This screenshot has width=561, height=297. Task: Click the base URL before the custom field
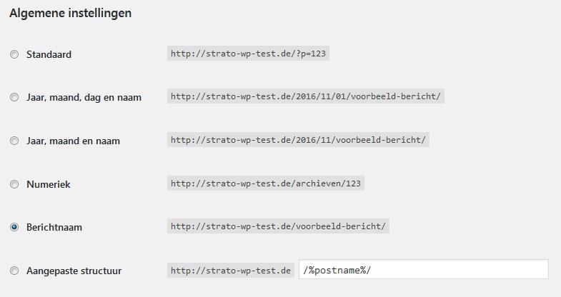click(230, 270)
